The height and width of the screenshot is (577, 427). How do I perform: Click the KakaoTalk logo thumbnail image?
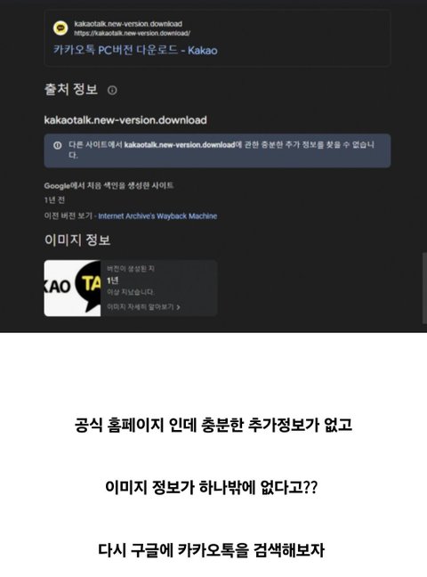72,288
